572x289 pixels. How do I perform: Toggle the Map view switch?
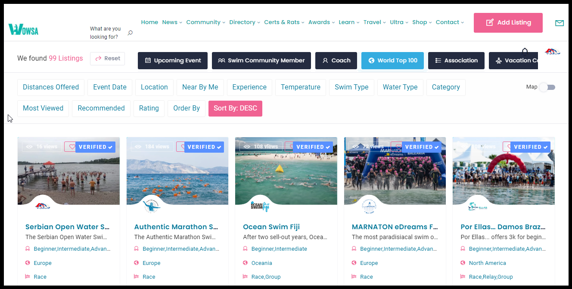[x=547, y=87]
